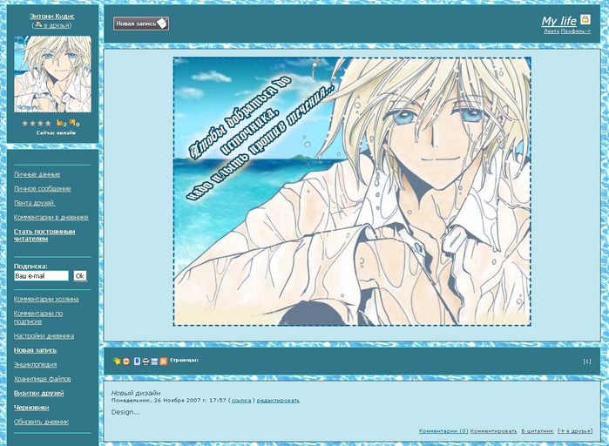609x446 pixels.
Task: Click the в друзья link under username
Action: [57, 25]
